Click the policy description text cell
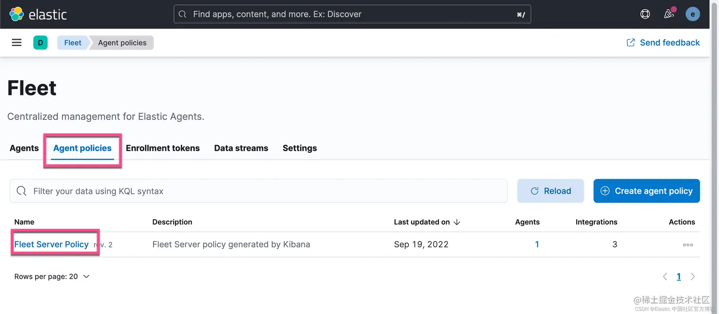The width and height of the screenshot is (719, 314). coord(231,245)
